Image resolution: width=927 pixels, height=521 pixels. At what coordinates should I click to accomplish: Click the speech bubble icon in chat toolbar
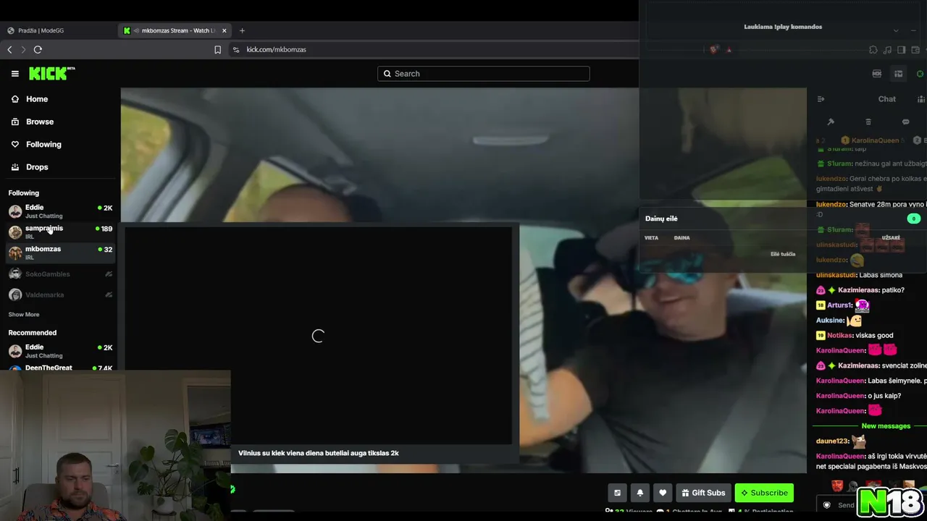(x=905, y=122)
